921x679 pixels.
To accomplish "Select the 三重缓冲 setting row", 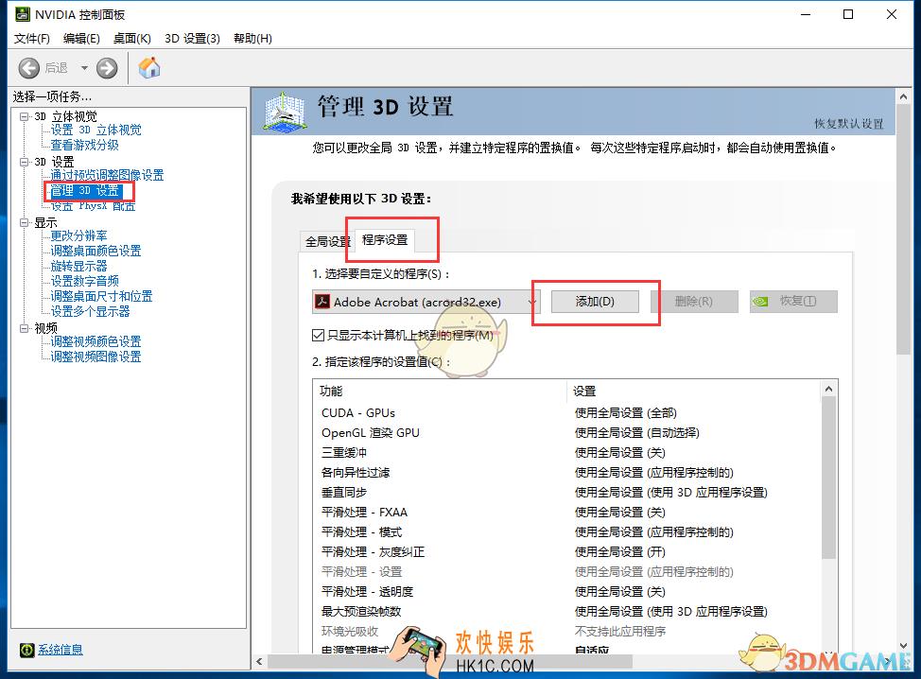I will [566, 453].
